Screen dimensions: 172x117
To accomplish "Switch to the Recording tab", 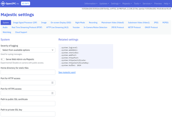I will (93, 23).
